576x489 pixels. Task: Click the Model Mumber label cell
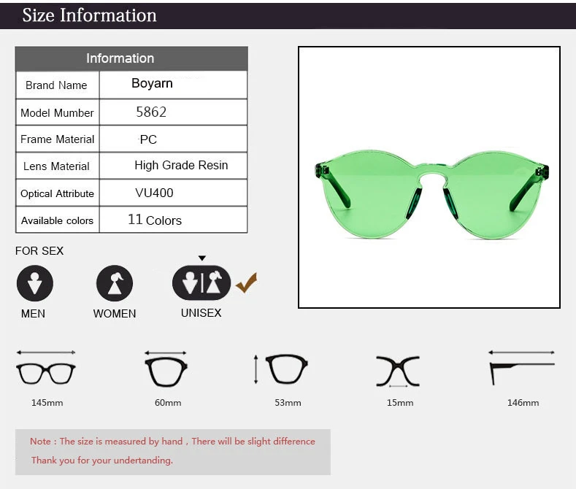(57, 112)
